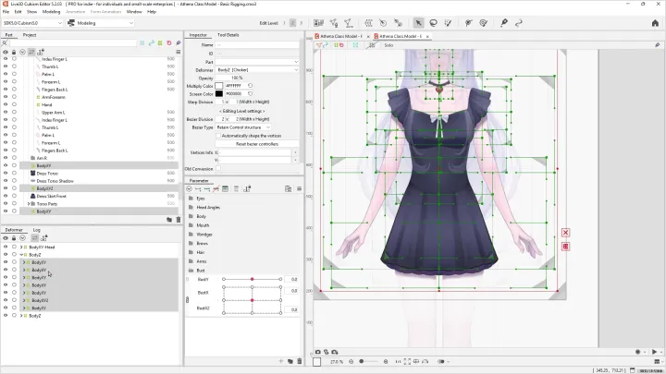The width and height of the screenshot is (666, 374).
Task: Toggle visibility eye of Dress Skirt Front
Action: (x=6, y=196)
